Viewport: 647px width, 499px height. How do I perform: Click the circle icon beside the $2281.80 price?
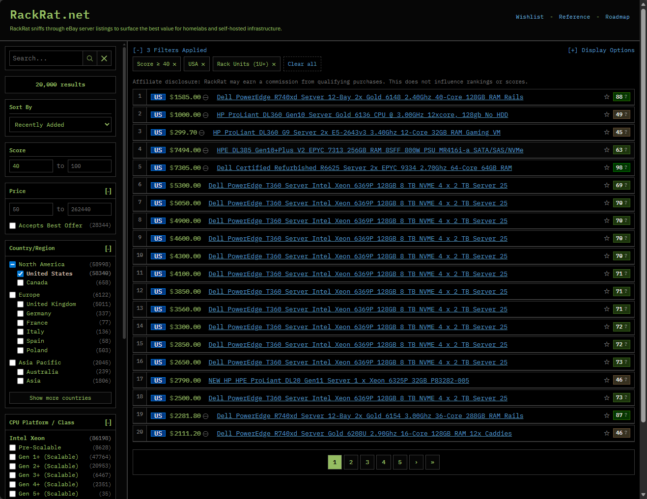(206, 416)
